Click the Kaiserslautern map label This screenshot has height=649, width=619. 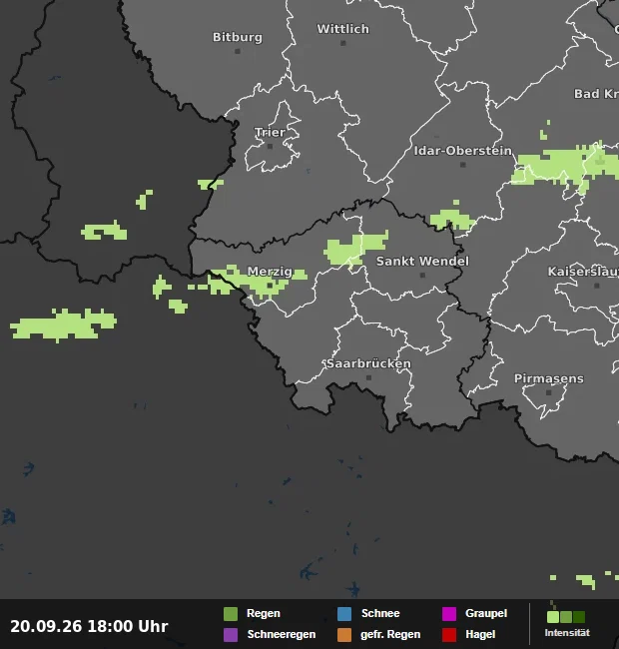click(x=583, y=272)
